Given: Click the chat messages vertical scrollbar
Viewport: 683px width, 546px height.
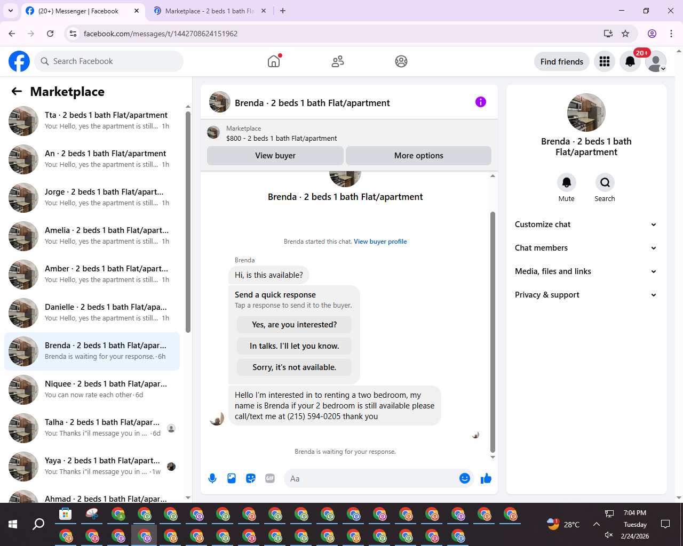Looking at the screenshot, I should [493, 332].
